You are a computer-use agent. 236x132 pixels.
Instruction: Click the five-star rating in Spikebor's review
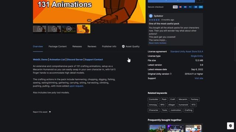[x=154, y=20]
